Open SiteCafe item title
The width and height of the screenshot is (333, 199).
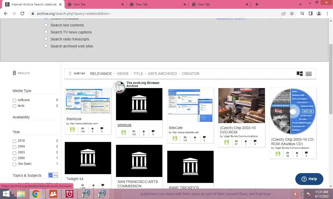(176, 128)
